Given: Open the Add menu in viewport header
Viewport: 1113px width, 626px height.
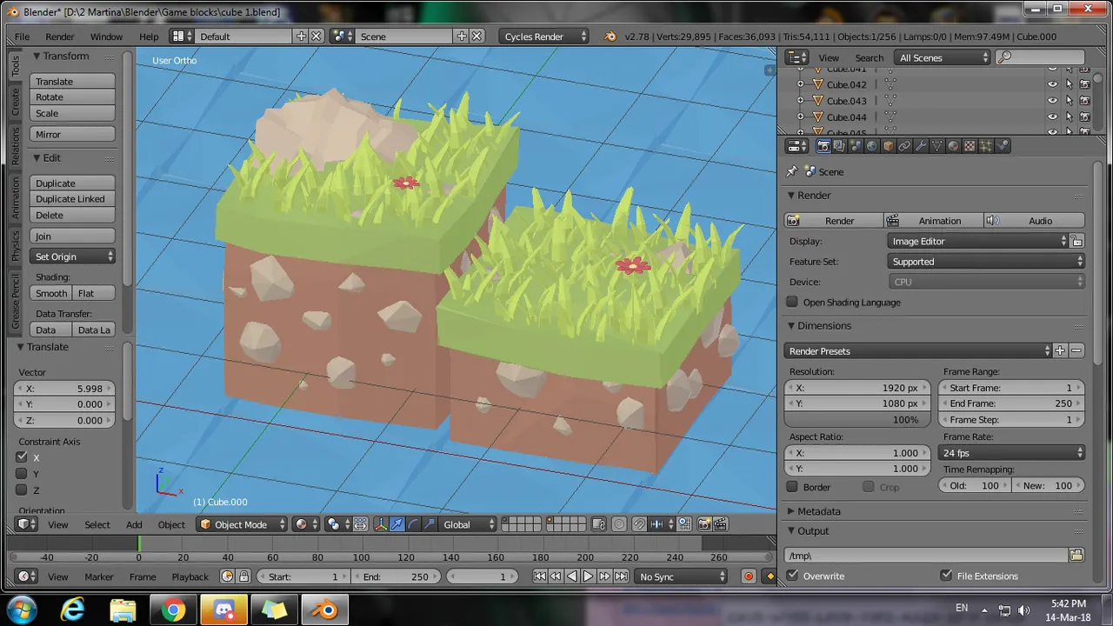Looking at the screenshot, I should click(x=134, y=524).
